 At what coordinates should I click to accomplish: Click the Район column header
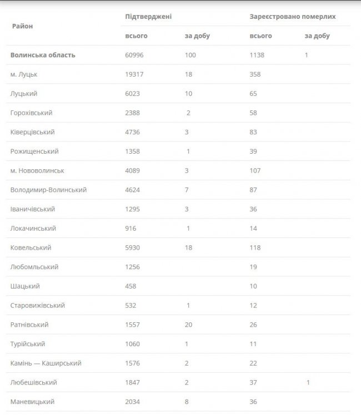click(22, 26)
